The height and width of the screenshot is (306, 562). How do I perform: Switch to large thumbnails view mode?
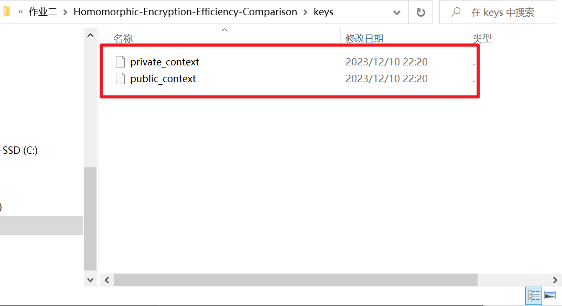pos(550,296)
